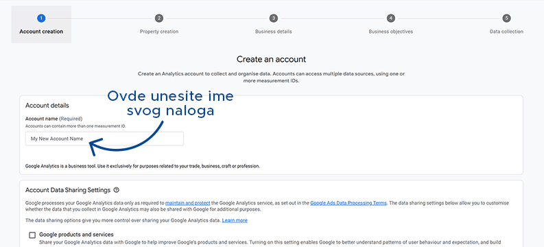Select step 5 circle for Data collection
The height and width of the screenshot is (247, 544).
pos(506,18)
